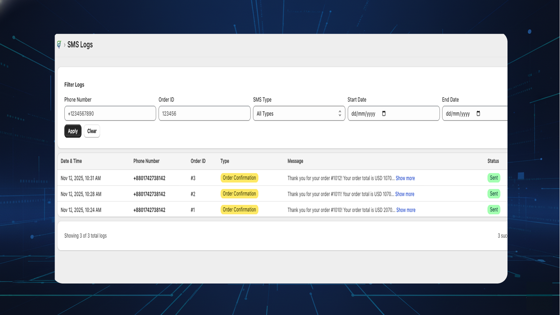Click the app logo icon in breadcrumb

[x=59, y=44]
